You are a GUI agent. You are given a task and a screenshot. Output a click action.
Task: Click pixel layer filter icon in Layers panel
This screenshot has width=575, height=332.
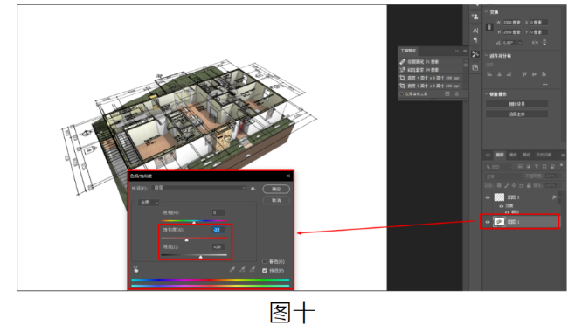click(x=520, y=166)
